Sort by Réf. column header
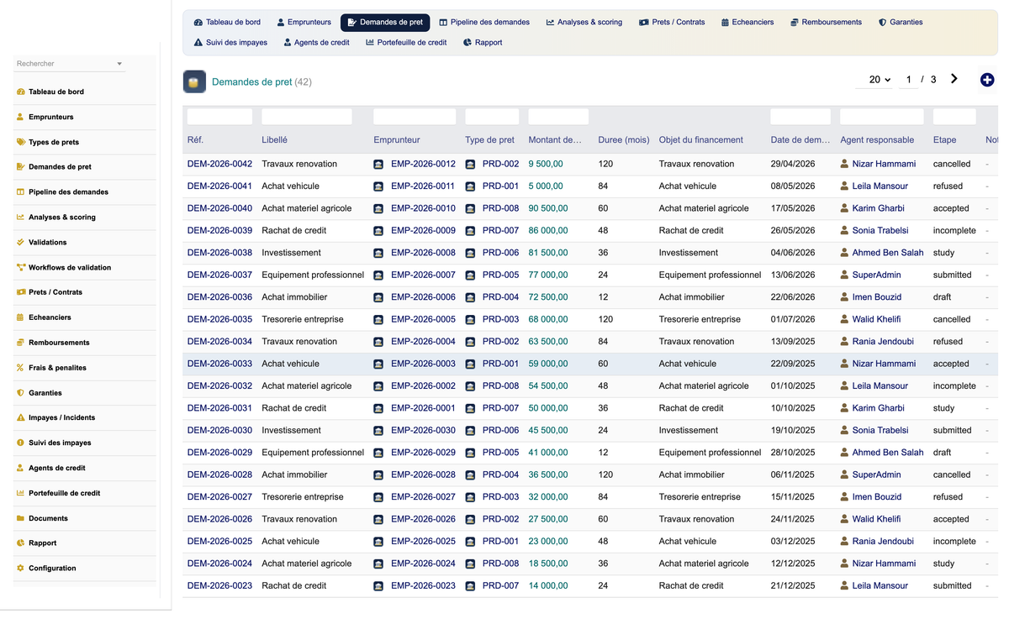Screen dimensions: 1009x624 pos(195,140)
